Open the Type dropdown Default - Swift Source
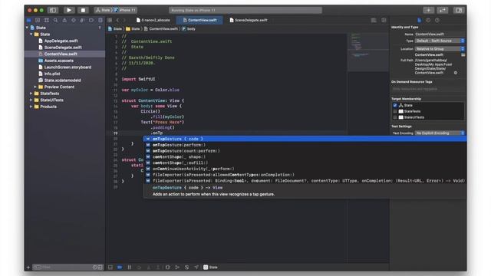The image size is (491, 276). (x=440, y=41)
